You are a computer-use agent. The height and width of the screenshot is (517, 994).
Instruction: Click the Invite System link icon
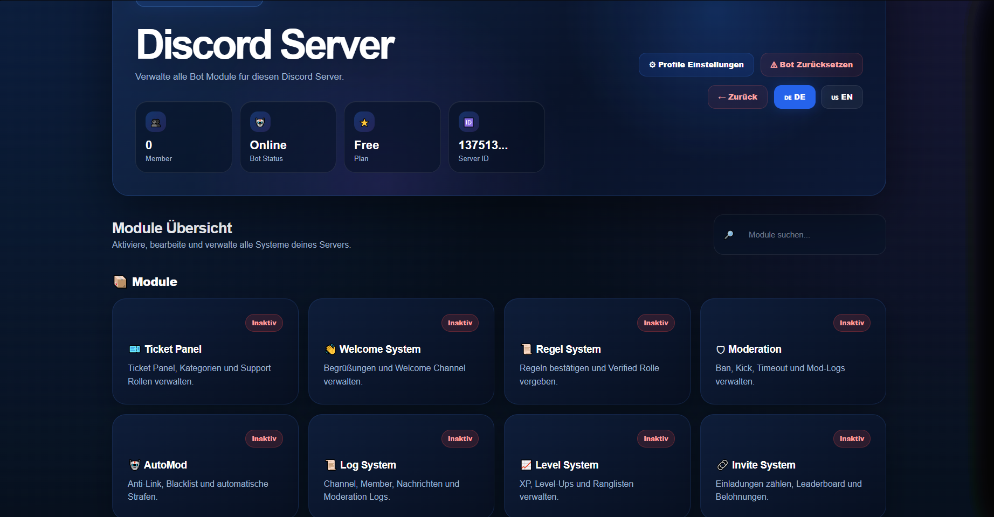(x=722, y=465)
